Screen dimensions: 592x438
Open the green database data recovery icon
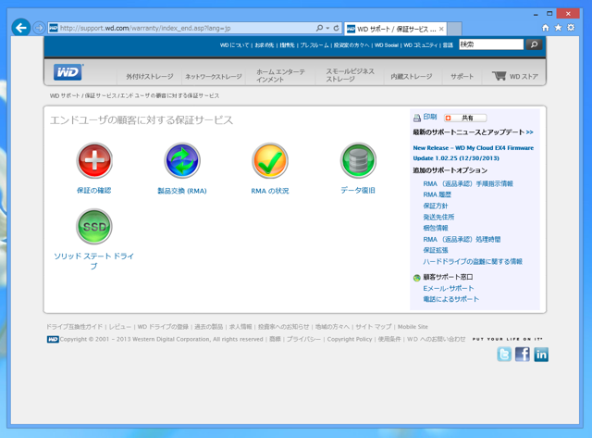click(x=358, y=160)
